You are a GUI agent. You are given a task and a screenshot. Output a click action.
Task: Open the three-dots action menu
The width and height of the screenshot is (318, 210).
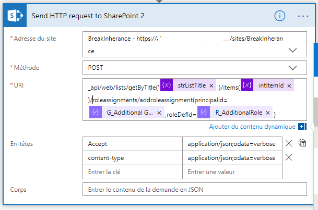303,16
